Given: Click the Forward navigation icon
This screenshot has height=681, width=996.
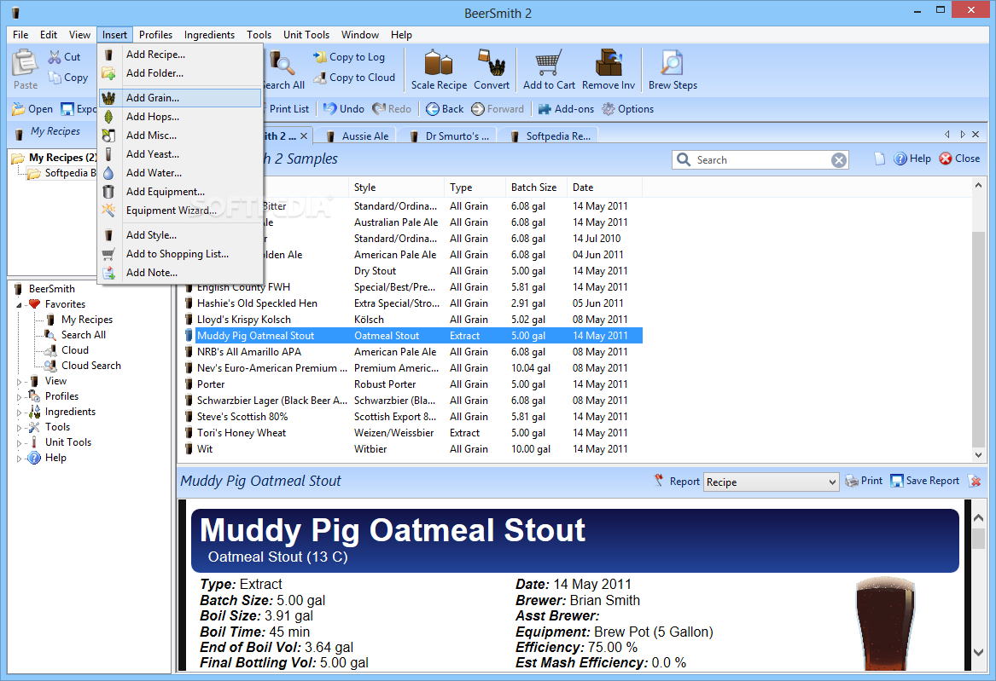Looking at the screenshot, I should (x=478, y=109).
